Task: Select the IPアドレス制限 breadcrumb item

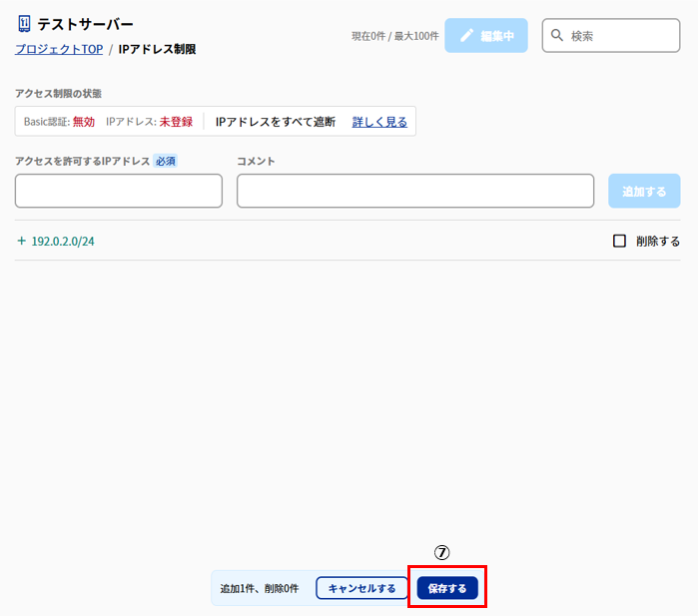Action: (x=157, y=48)
